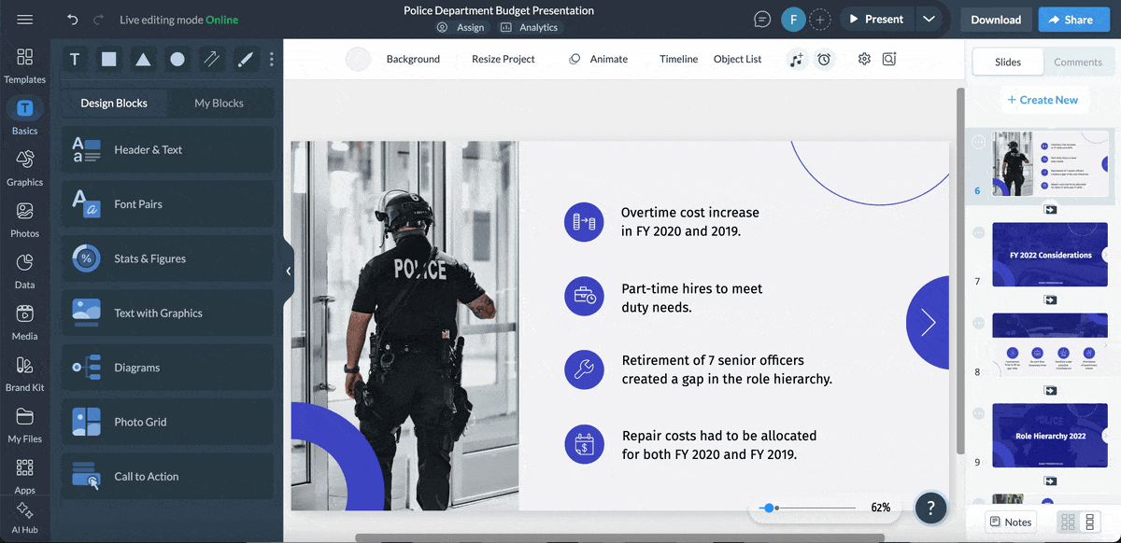Open the Animate options

(599, 59)
